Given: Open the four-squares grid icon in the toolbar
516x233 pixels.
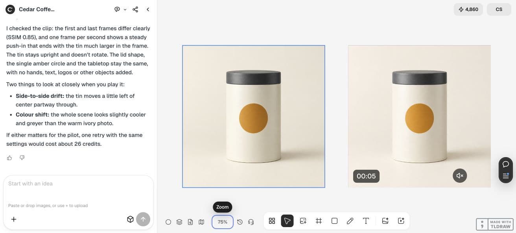Looking at the screenshot, I should click(272, 221).
